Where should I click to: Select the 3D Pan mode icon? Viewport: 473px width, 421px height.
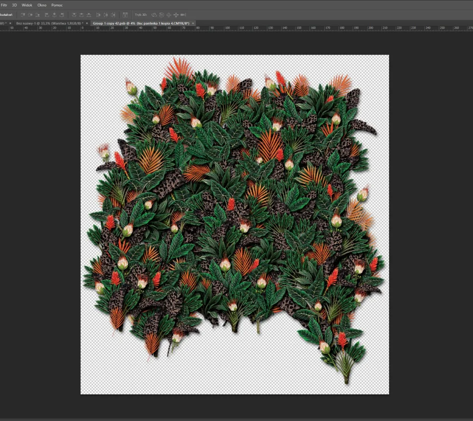pyautogui.click(x=169, y=15)
